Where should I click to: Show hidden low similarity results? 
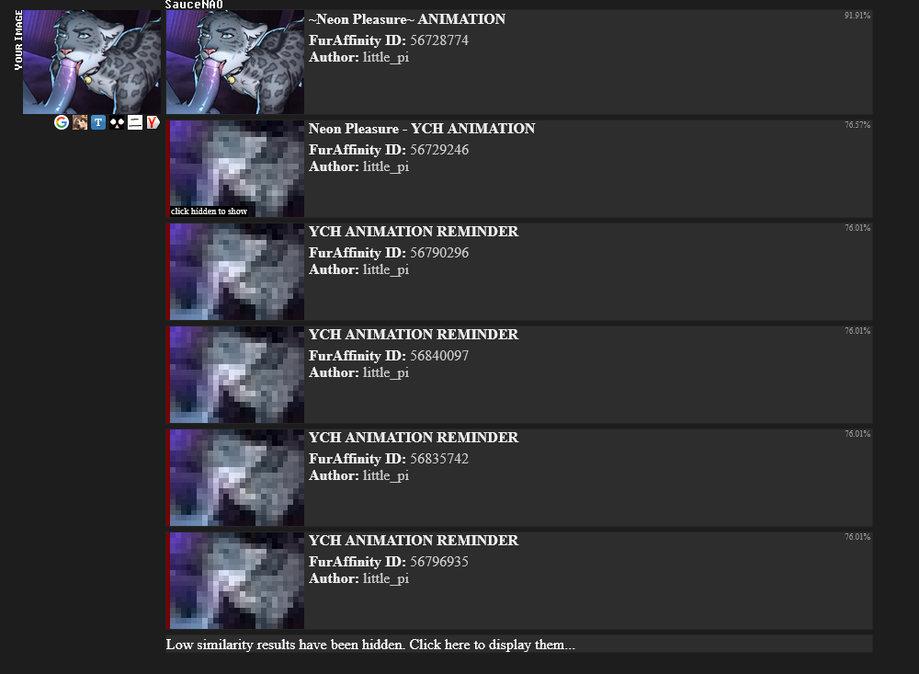[370, 644]
